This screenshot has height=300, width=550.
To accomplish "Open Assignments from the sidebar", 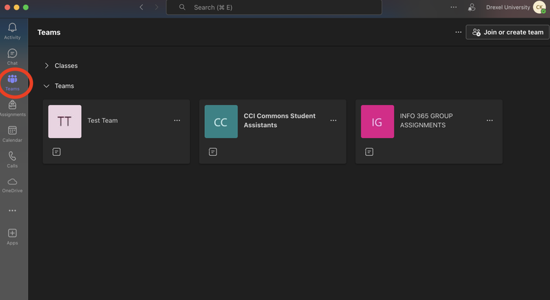I will (x=12, y=105).
